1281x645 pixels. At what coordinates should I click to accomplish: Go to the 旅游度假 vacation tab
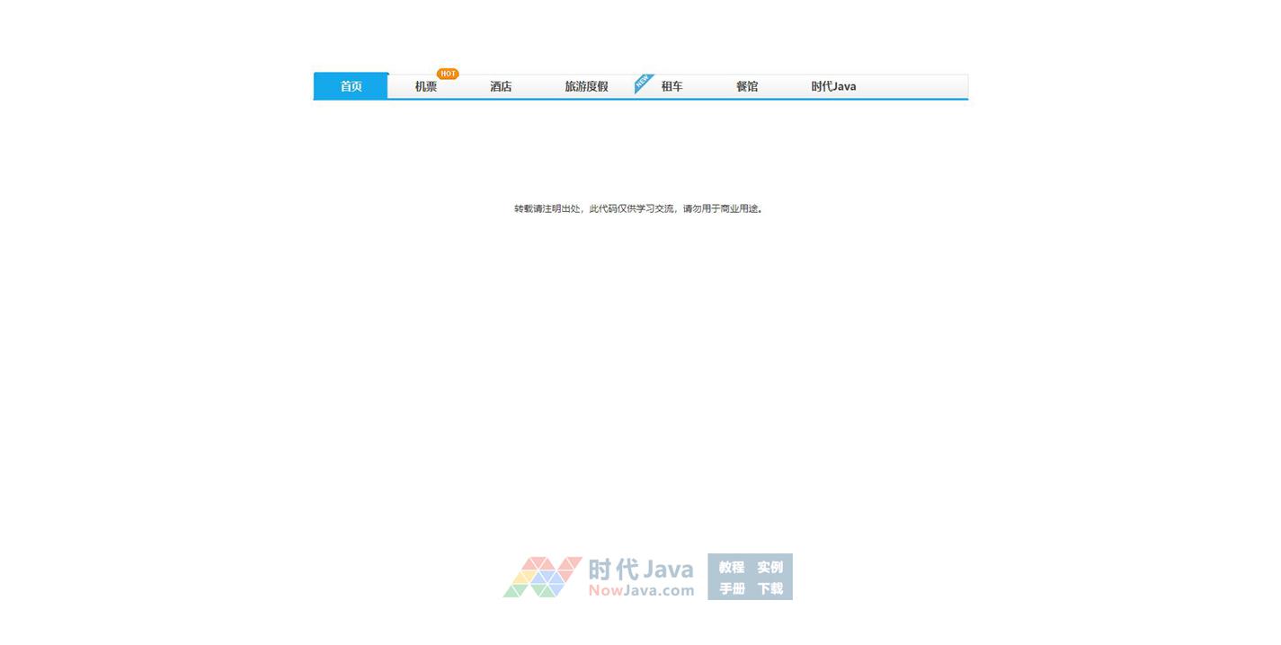pyautogui.click(x=586, y=86)
